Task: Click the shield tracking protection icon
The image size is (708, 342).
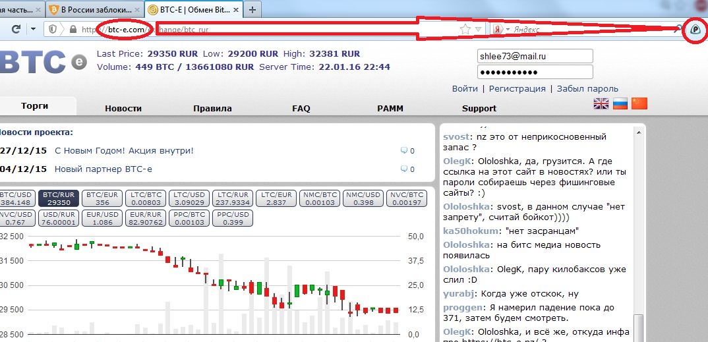Action: click(53, 30)
